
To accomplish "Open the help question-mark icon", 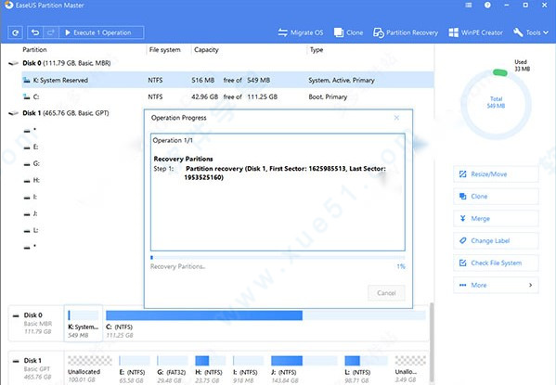I will pos(487,5).
